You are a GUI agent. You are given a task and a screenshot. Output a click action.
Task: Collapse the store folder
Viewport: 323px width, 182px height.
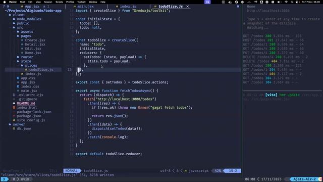tap(26, 61)
